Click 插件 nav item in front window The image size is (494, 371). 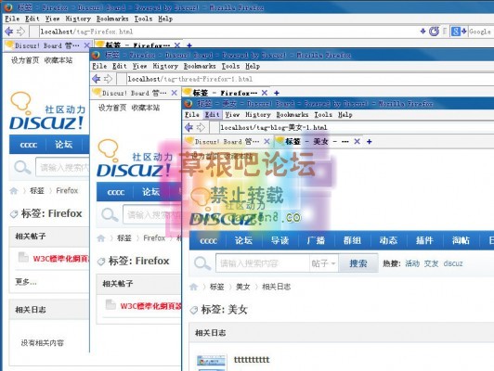pos(424,240)
